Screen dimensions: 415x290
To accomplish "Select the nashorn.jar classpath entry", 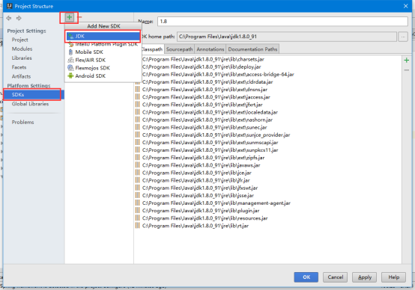I will coord(207,120).
